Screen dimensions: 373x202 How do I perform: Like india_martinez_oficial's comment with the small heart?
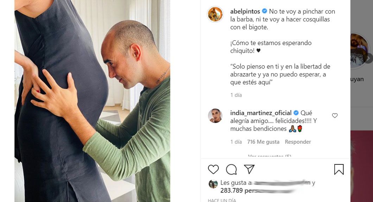pos(335,115)
